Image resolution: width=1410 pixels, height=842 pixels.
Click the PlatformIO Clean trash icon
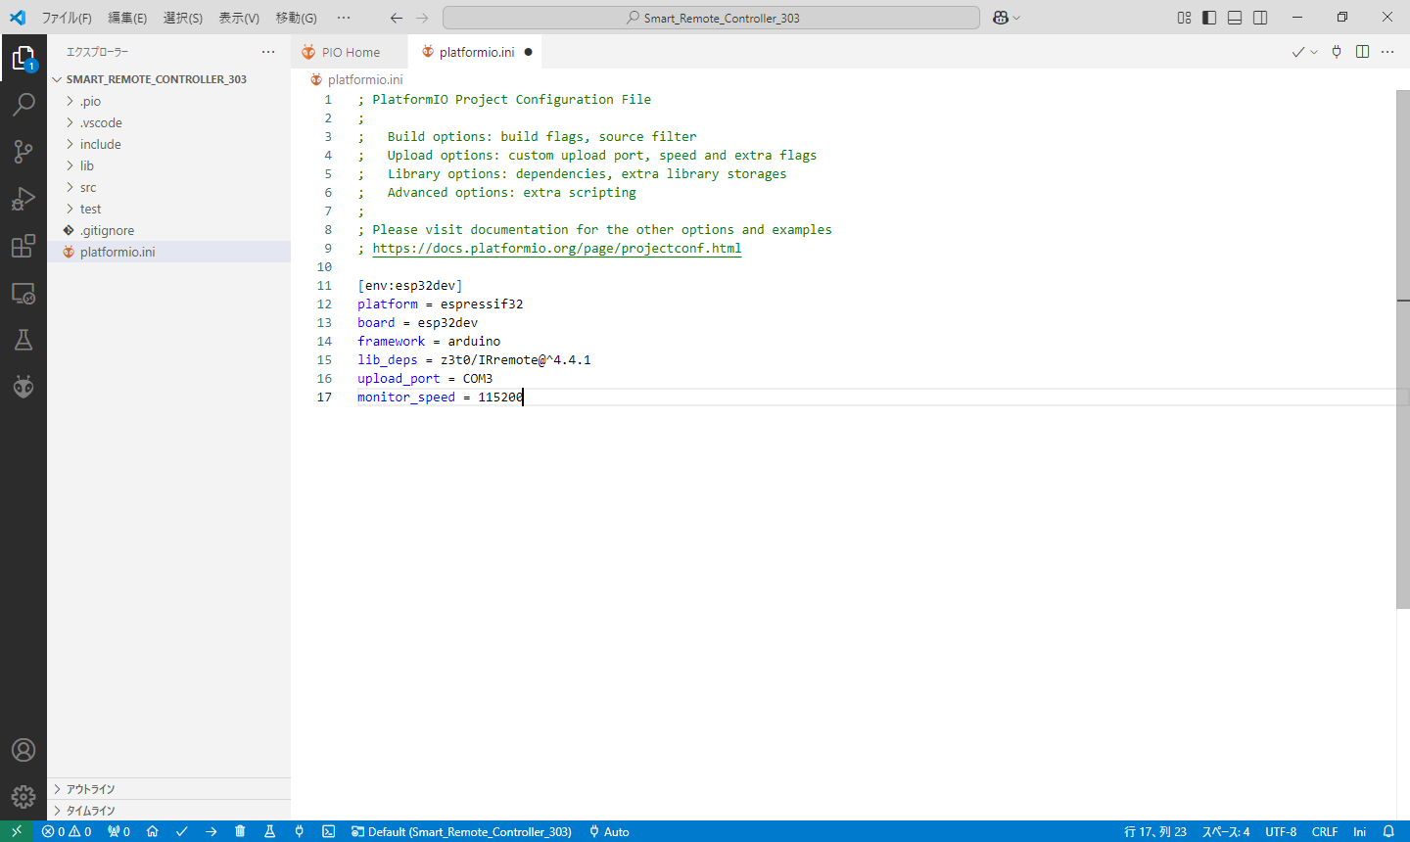coord(240,831)
